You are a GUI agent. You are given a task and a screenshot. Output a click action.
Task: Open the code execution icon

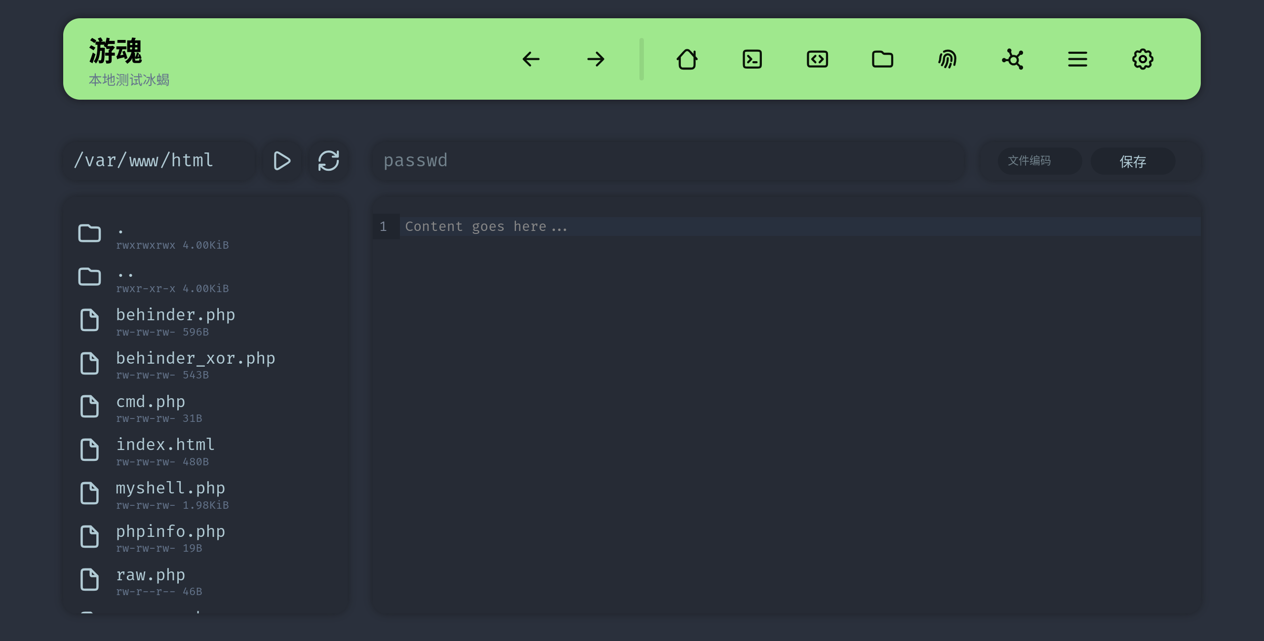coord(817,59)
